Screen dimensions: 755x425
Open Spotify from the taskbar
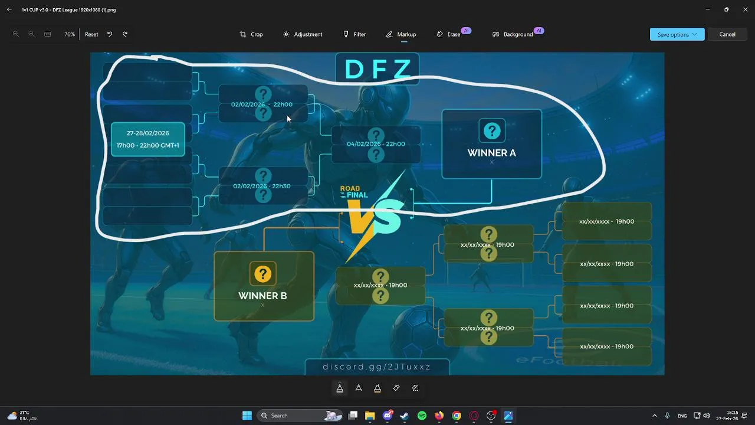pos(422,416)
